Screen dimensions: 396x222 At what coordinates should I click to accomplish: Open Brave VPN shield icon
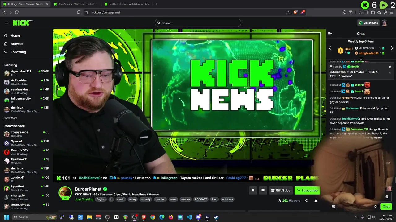pos(385,12)
